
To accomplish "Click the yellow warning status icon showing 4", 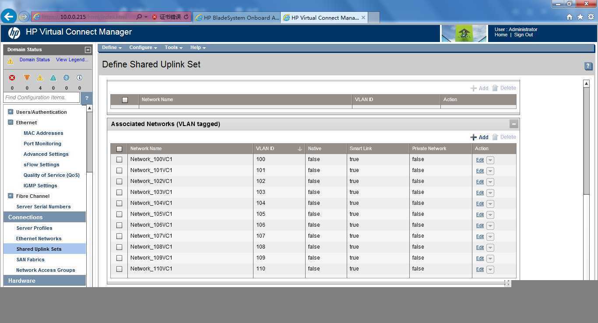I will (x=40, y=77).
